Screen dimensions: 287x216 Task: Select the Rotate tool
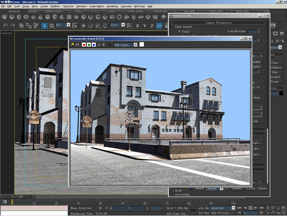(x=91, y=26)
